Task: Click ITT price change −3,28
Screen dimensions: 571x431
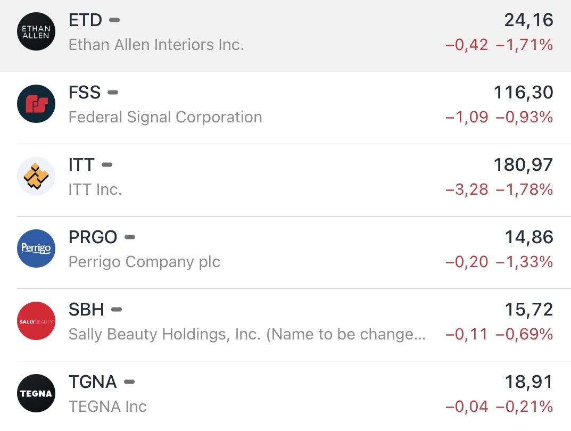Action: [x=467, y=189]
